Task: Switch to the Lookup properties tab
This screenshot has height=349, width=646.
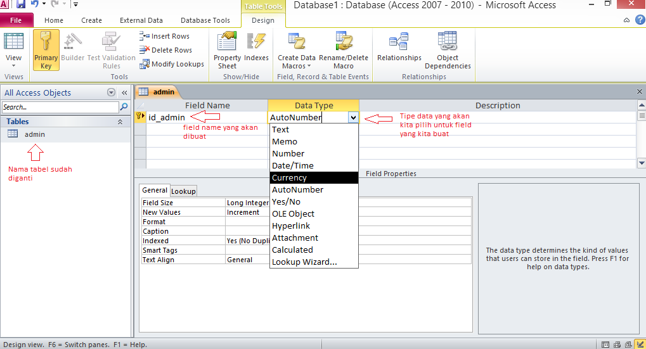Action: tap(183, 191)
